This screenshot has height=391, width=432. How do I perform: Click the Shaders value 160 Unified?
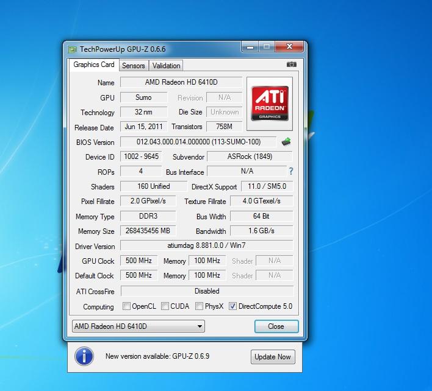pyautogui.click(x=154, y=186)
